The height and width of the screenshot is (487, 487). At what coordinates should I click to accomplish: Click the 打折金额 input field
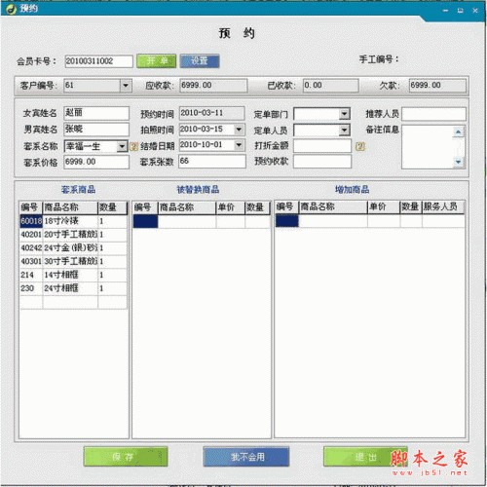pyautogui.click(x=322, y=146)
